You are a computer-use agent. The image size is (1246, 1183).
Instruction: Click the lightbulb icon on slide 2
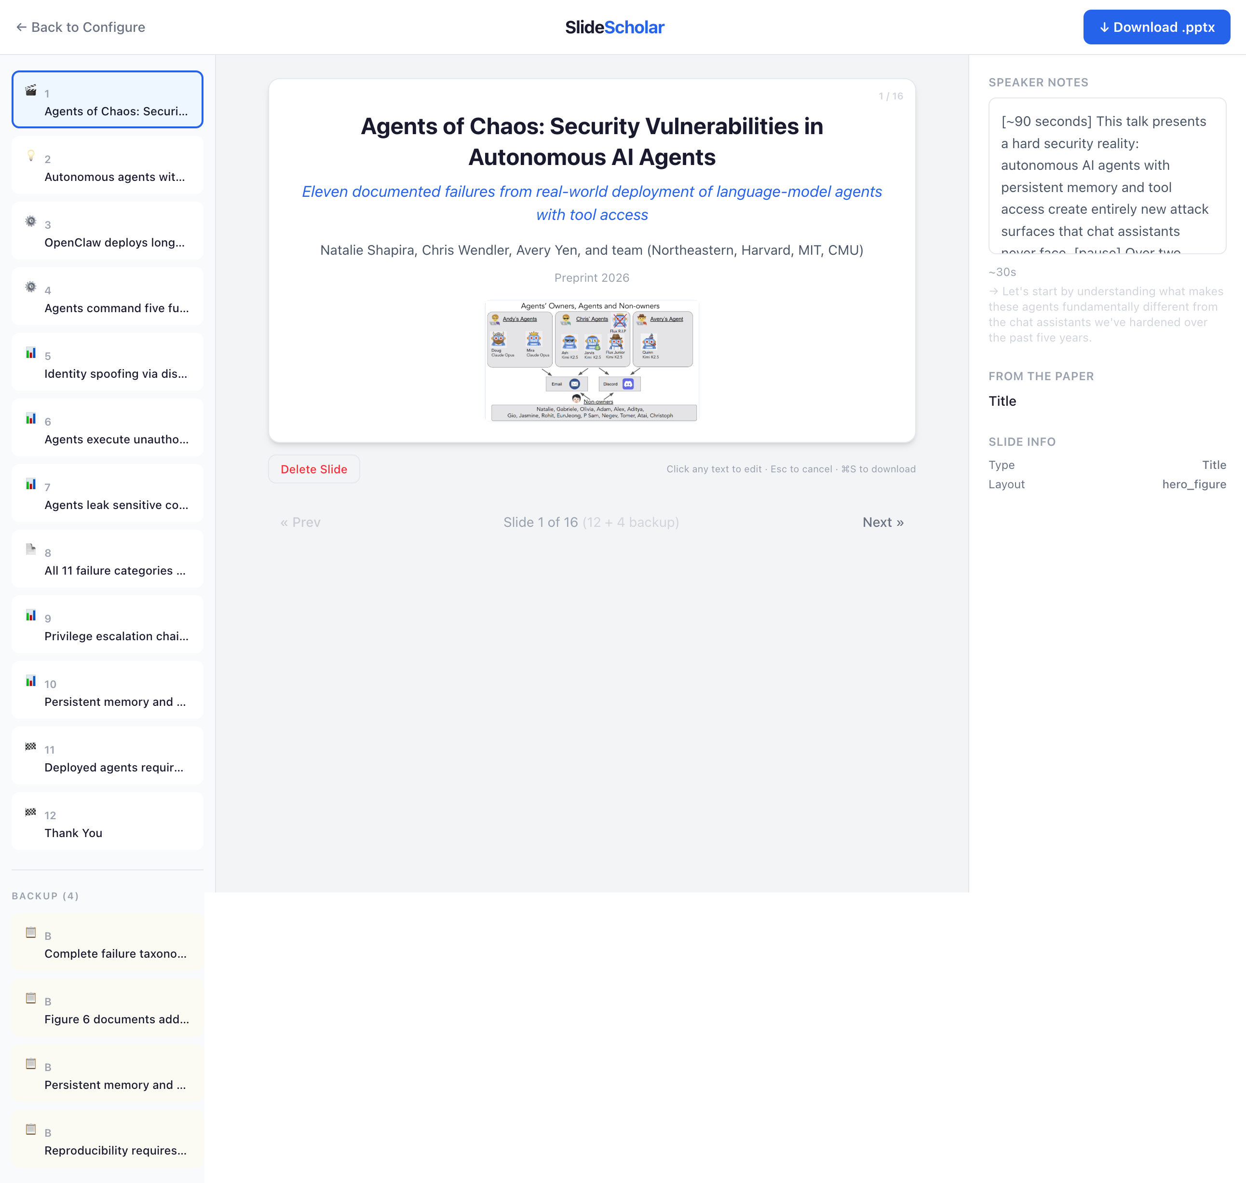click(30, 156)
